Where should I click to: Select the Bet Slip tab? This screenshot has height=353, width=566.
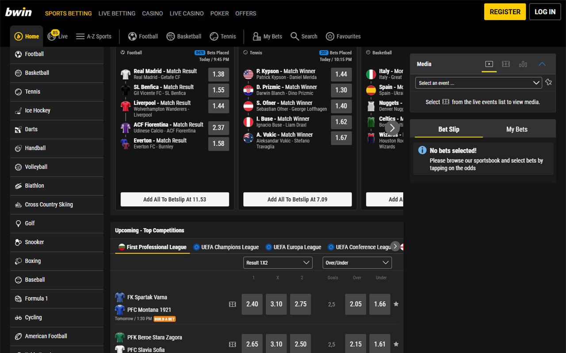coord(449,129)
